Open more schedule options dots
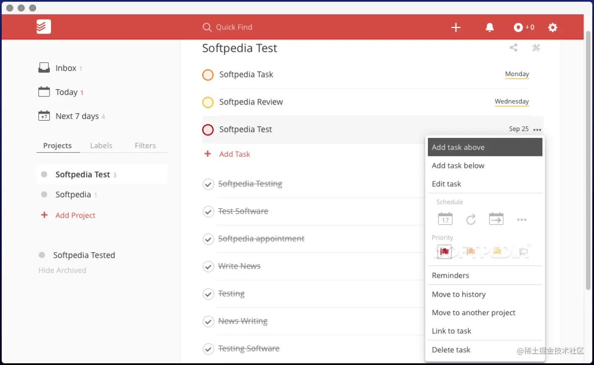The height and width of the screenshot is (365, 594). [x=522, y=220]
